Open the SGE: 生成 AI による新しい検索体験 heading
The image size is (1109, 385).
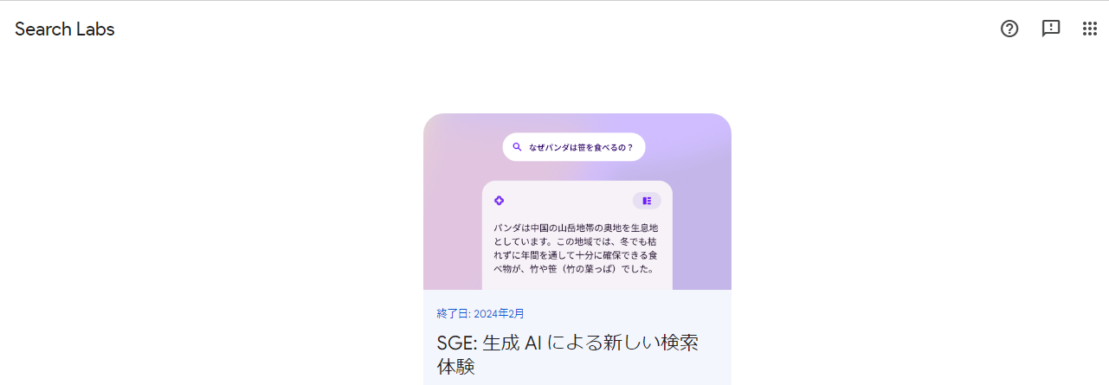click(568, 355)
